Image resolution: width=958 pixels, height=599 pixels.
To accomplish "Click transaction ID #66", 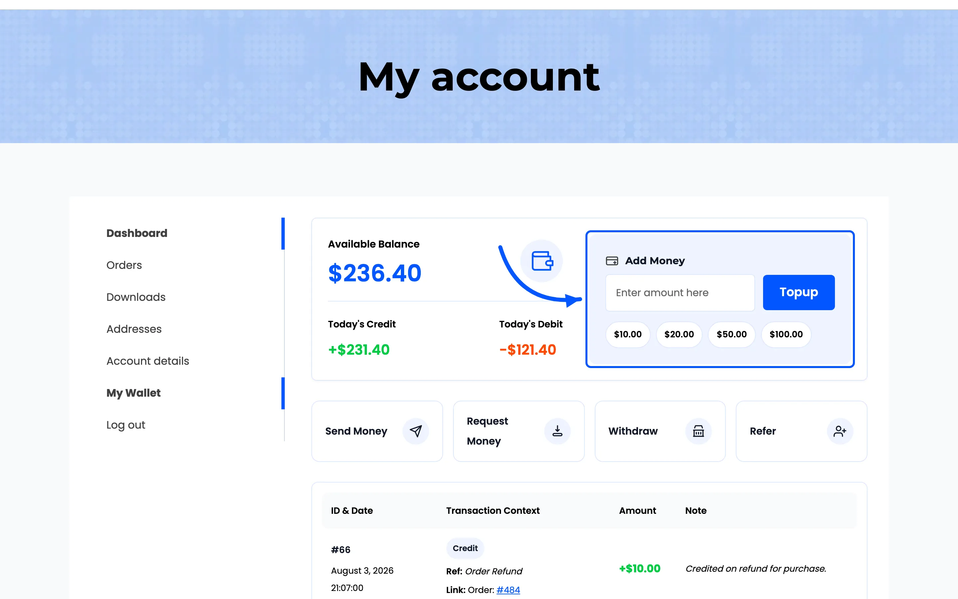I will point(340,550).
